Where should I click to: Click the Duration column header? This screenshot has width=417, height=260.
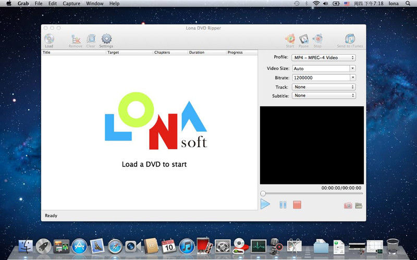(x=207, y=53)
